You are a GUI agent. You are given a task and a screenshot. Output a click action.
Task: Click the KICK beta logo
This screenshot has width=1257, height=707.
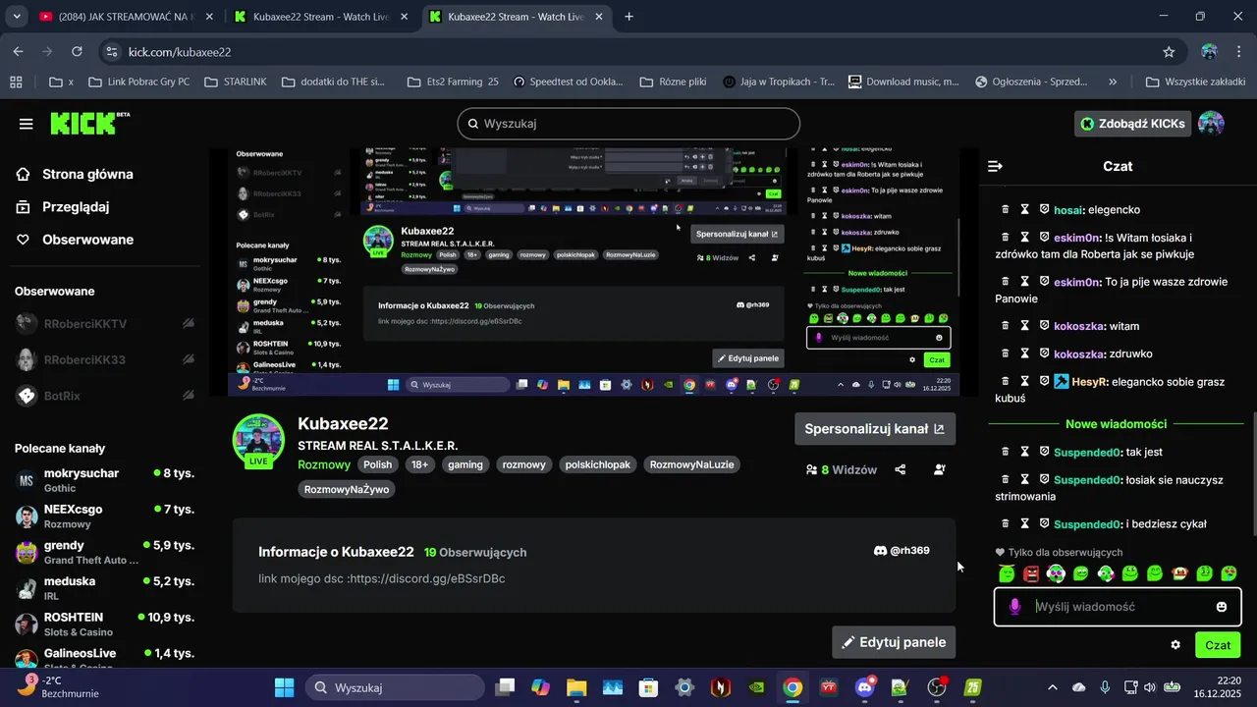pos(89,123)
